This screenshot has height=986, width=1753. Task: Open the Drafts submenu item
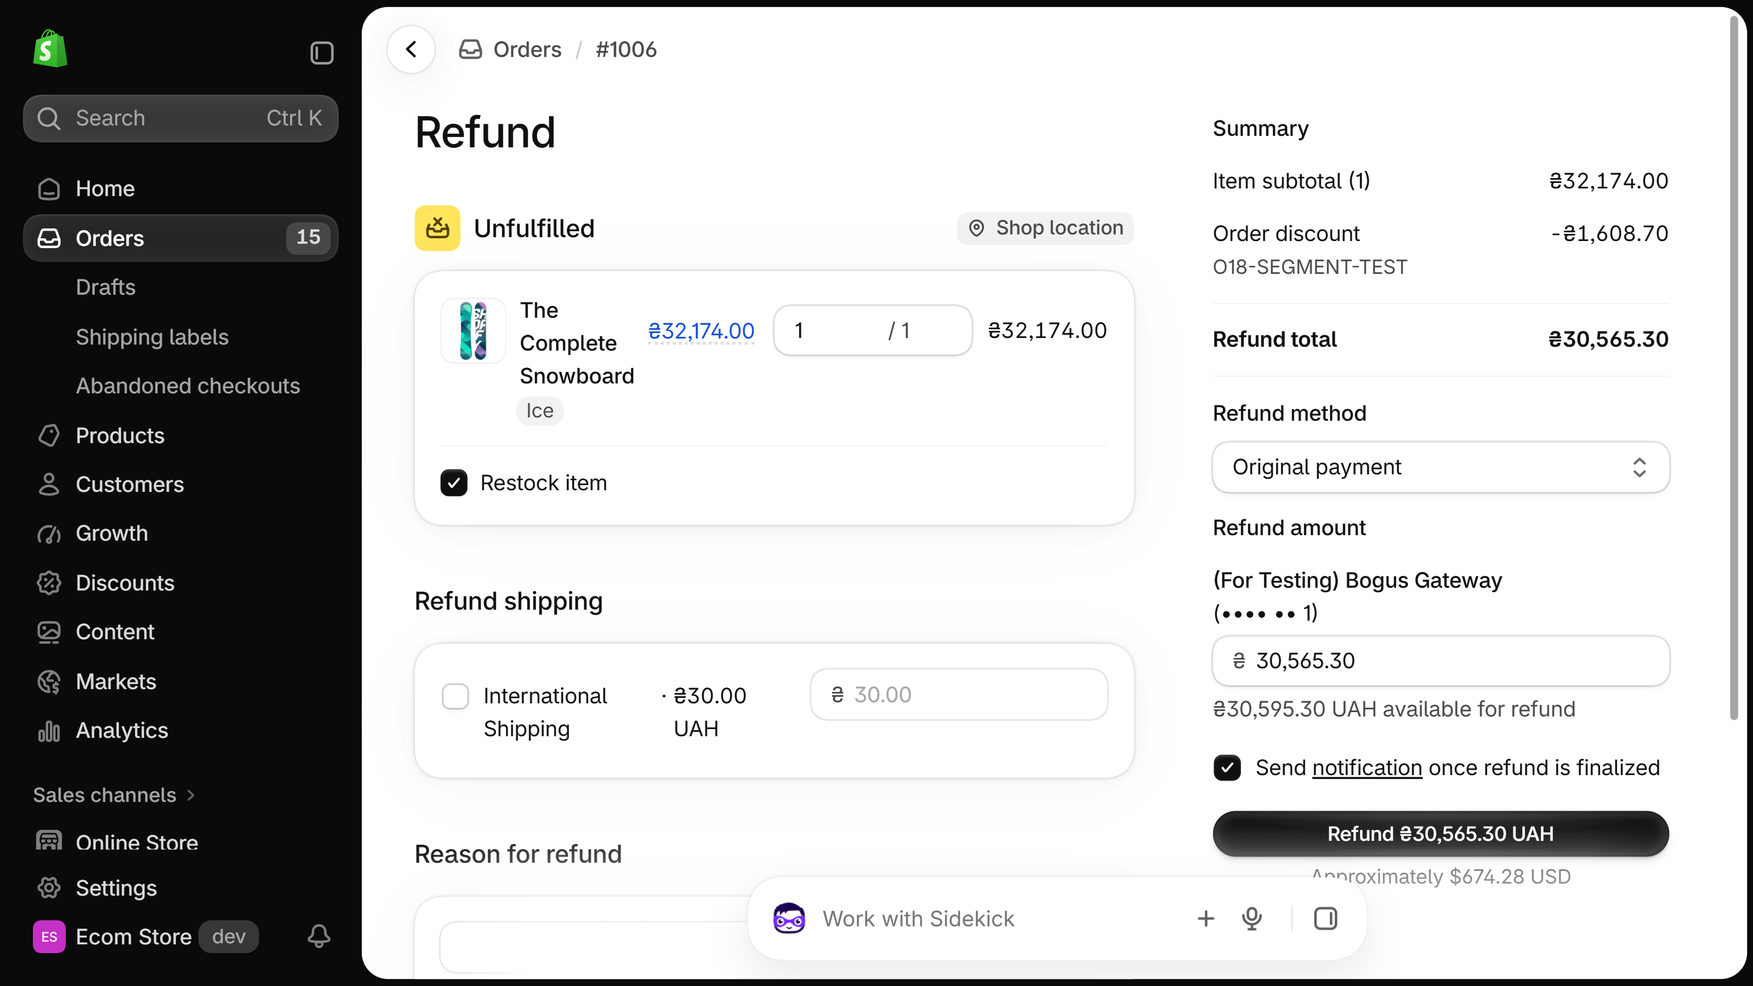click(x=105, y=287)
